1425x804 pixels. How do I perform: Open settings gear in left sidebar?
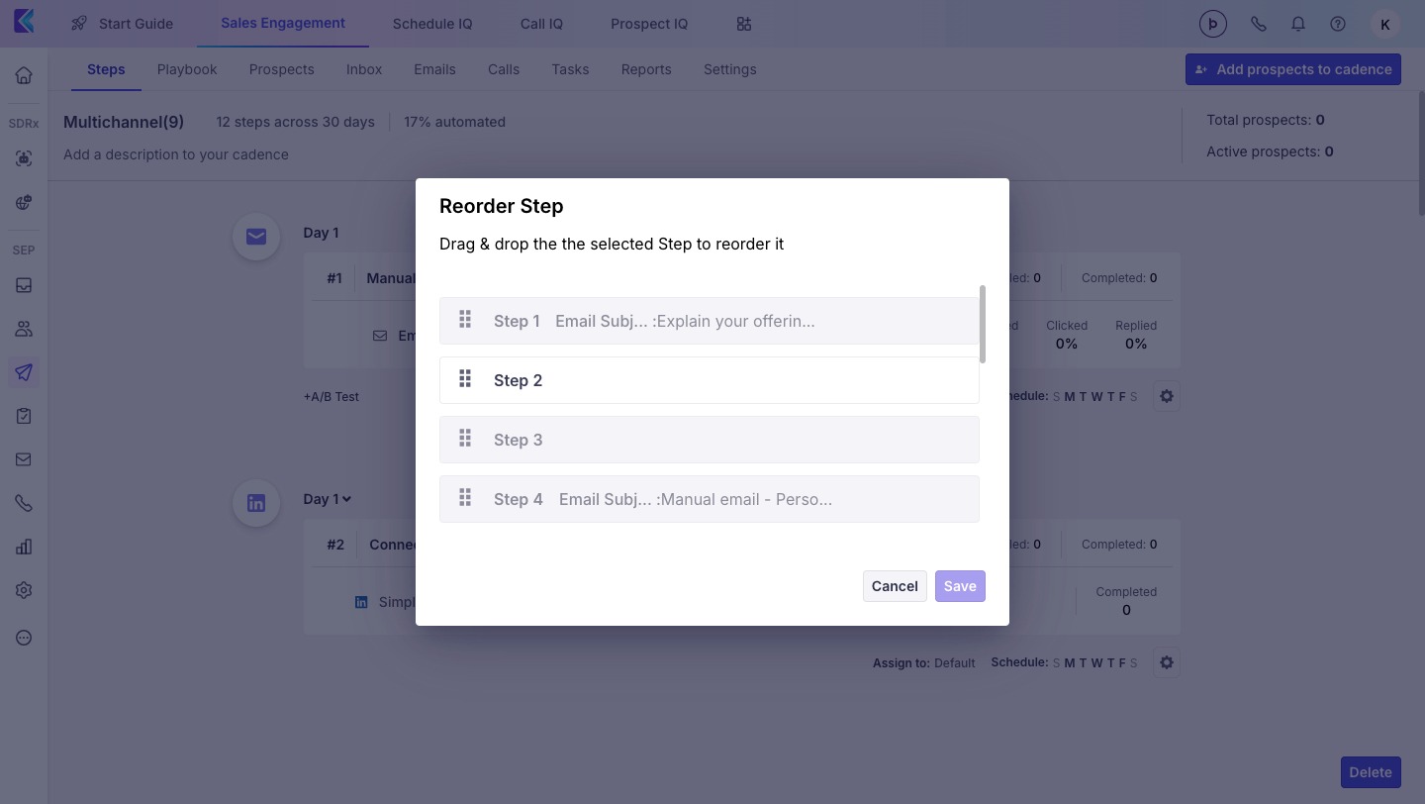(x=24, y=590)
